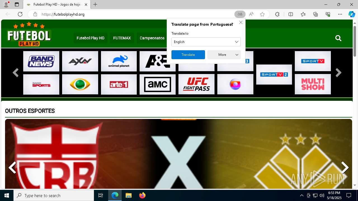
Task: Show next match slide arrow
Action: (x=345, y=168)
